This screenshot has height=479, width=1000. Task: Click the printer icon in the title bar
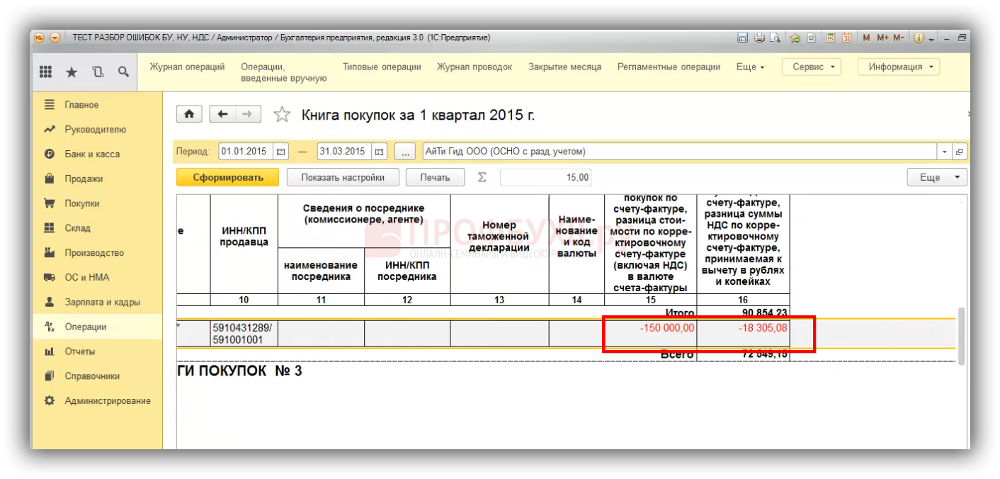pos(758,38)
